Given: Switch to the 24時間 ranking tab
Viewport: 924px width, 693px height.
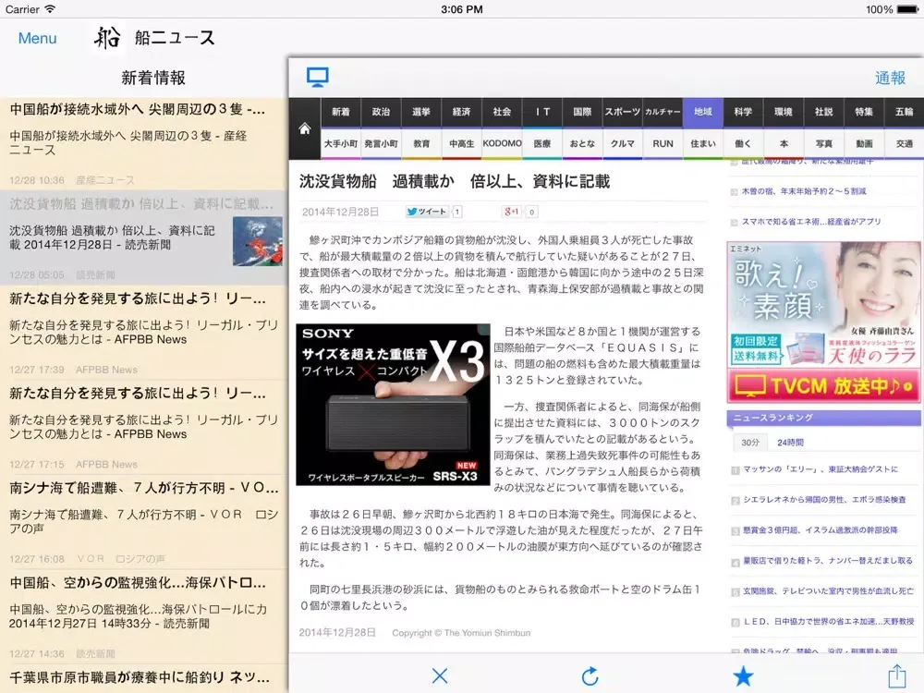Looking at the screenshot, I should [x=790, y=443].
